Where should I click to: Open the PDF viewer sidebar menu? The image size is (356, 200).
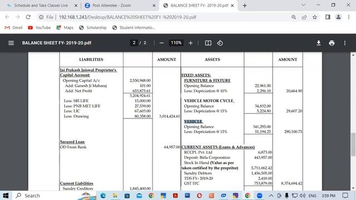pos(11,43)
